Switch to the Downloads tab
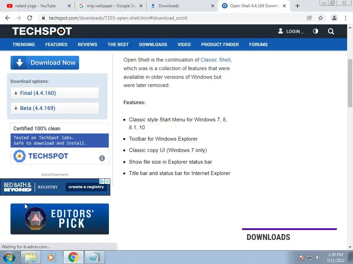The height and width of the screenshot is (264, 353). pos(169,6)
